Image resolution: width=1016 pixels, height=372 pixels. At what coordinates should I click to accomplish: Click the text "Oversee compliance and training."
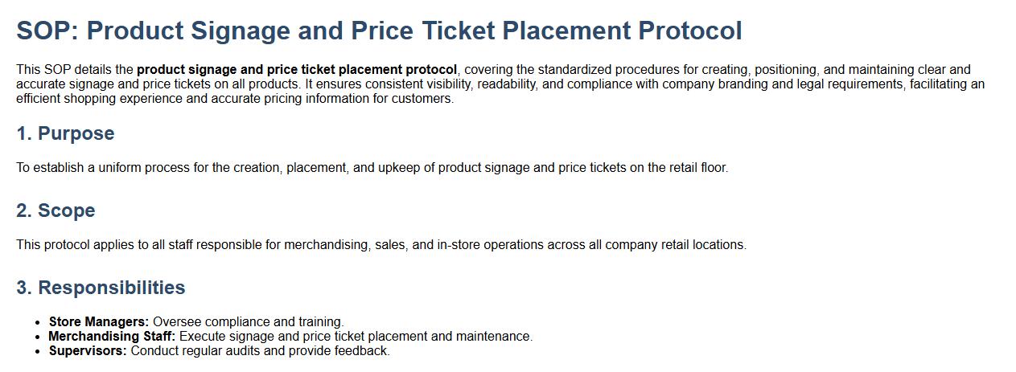point(249,322)
